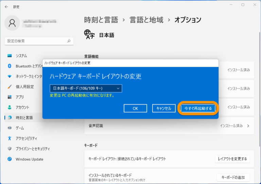Click the vertical scrollbar on settings page

[x=260, y=90]
